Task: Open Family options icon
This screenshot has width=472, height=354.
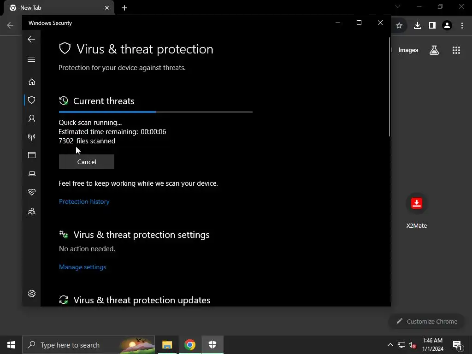Action: click(32, 211)
